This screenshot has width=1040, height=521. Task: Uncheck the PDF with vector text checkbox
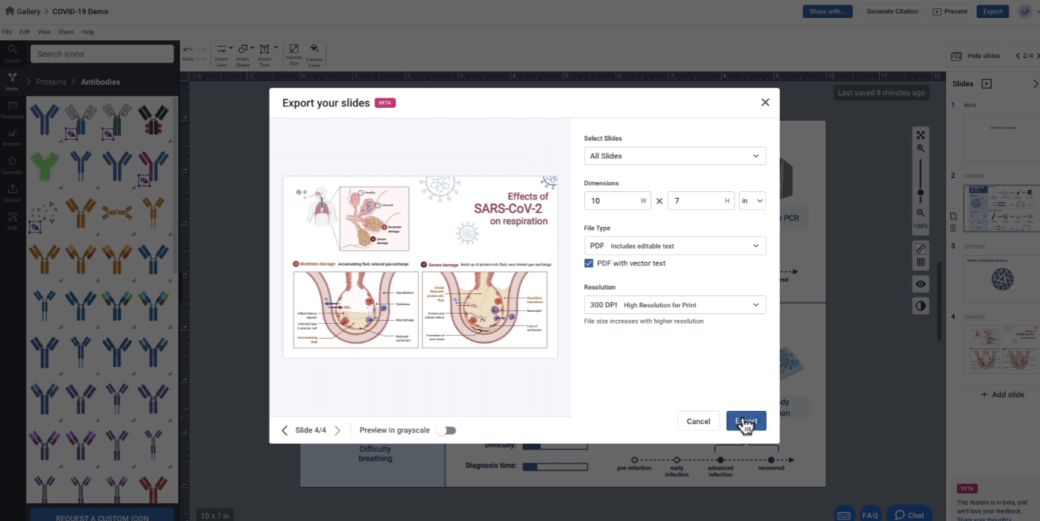coord(589,263)
